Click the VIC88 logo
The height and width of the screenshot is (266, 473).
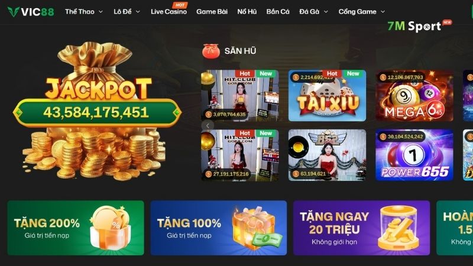(x=31, y=12)
